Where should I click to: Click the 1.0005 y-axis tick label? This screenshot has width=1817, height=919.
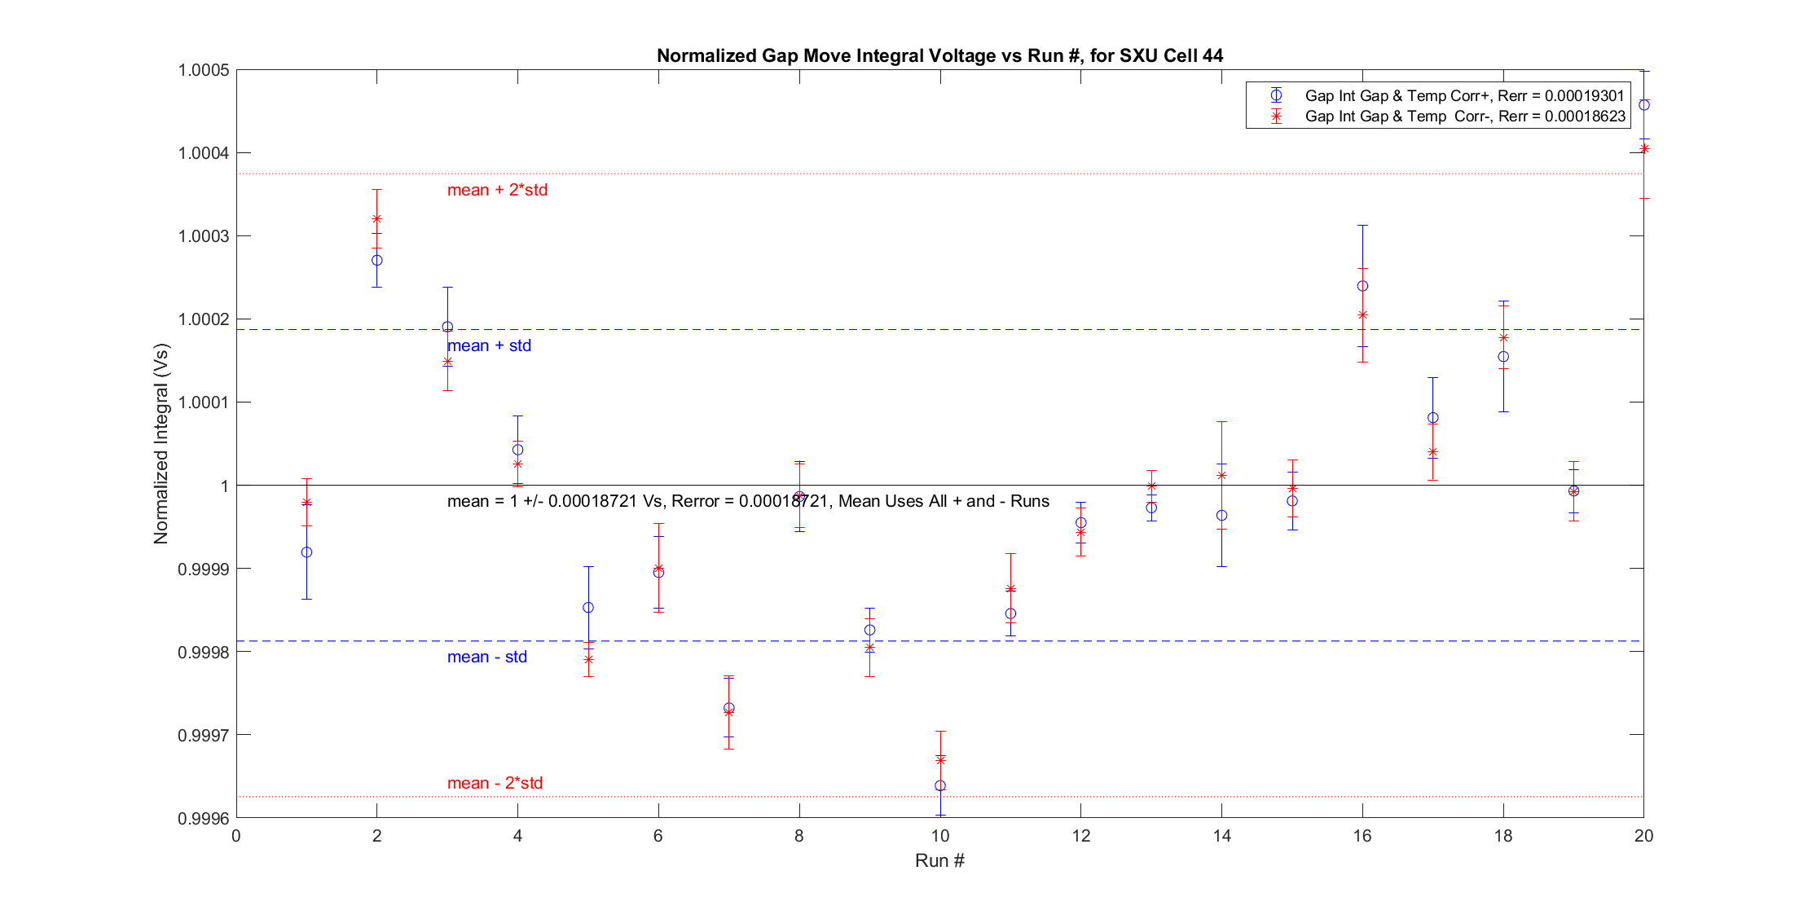point(203,70)
